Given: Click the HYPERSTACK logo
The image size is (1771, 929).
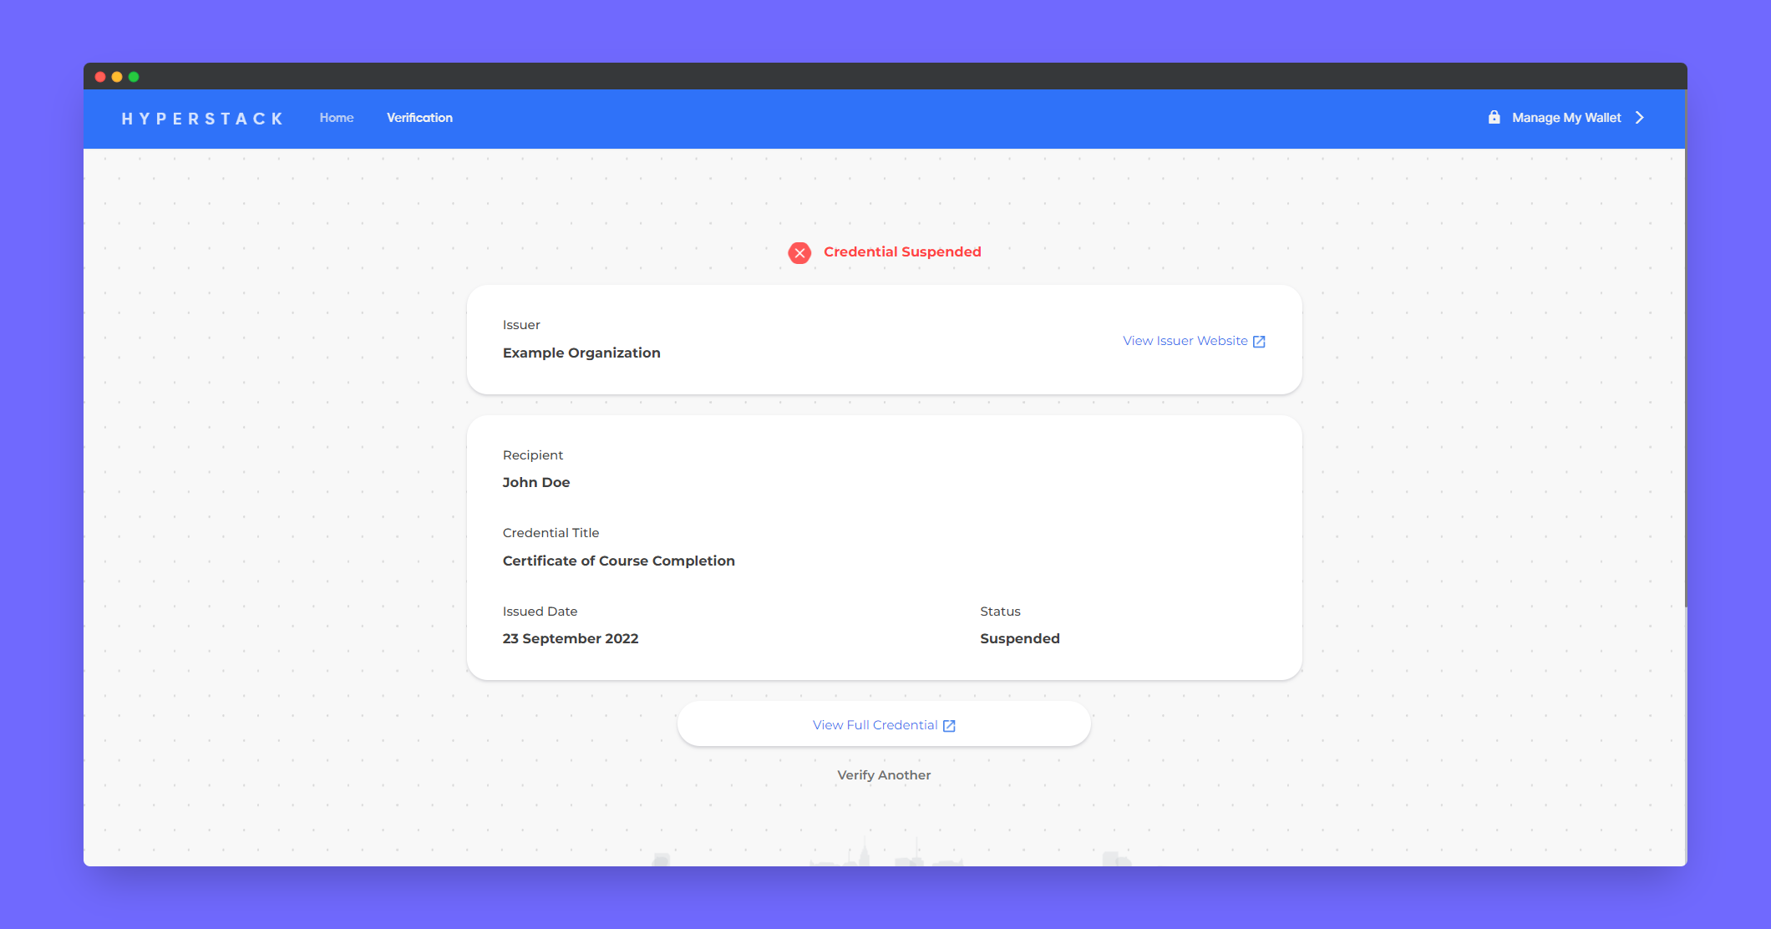Looking at the screenshot, I should tap(203, 119).
